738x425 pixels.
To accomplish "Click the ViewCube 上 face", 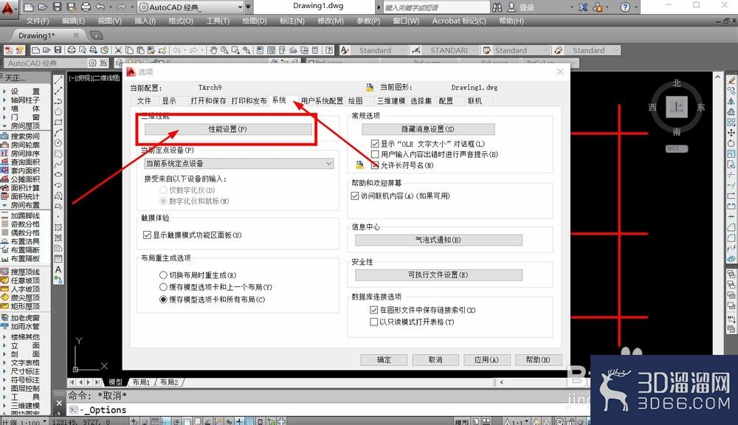I will pyautogui.click(x=676, y=107).
